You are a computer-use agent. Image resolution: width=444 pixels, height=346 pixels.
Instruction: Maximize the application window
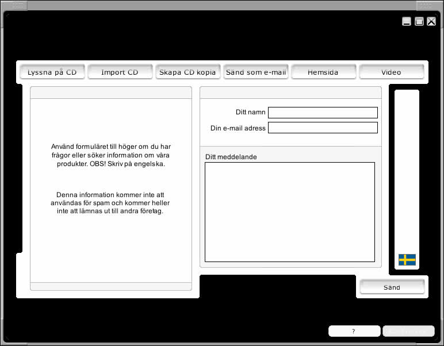[x=419, y=22]
